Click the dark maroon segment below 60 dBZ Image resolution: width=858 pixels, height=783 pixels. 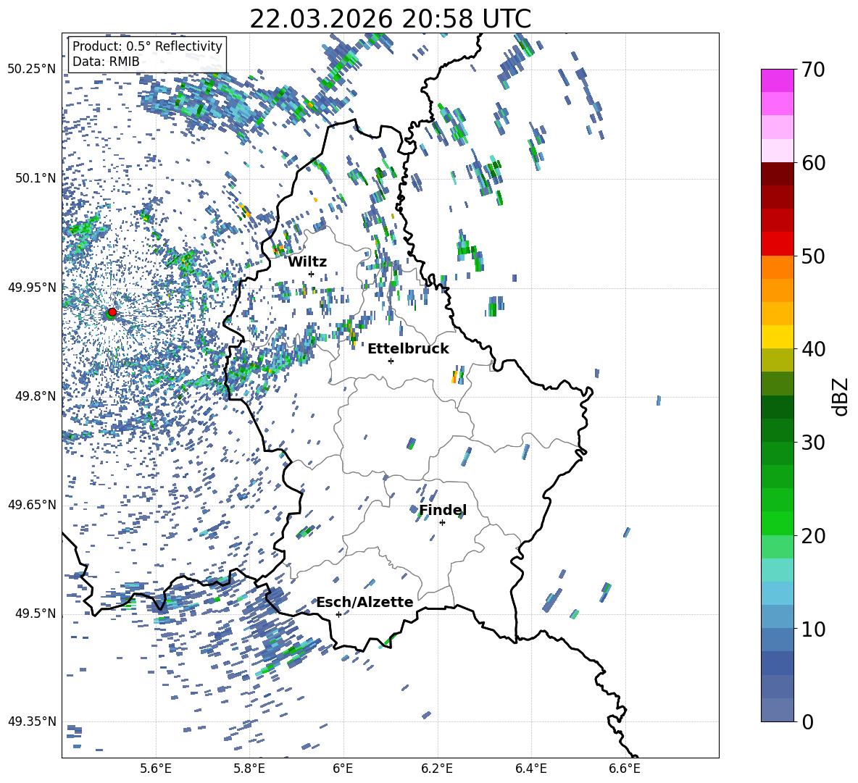click(778, 174)
